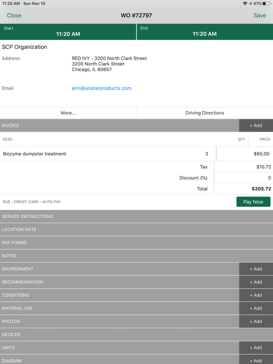Expand the Conditions section header
The height and width of the screenshot is (364, 273).
coord(119,295)
